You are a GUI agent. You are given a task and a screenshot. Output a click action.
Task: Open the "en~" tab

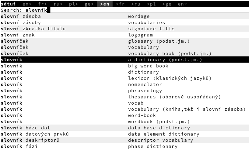pyautogui.click(x=182, y=4)
